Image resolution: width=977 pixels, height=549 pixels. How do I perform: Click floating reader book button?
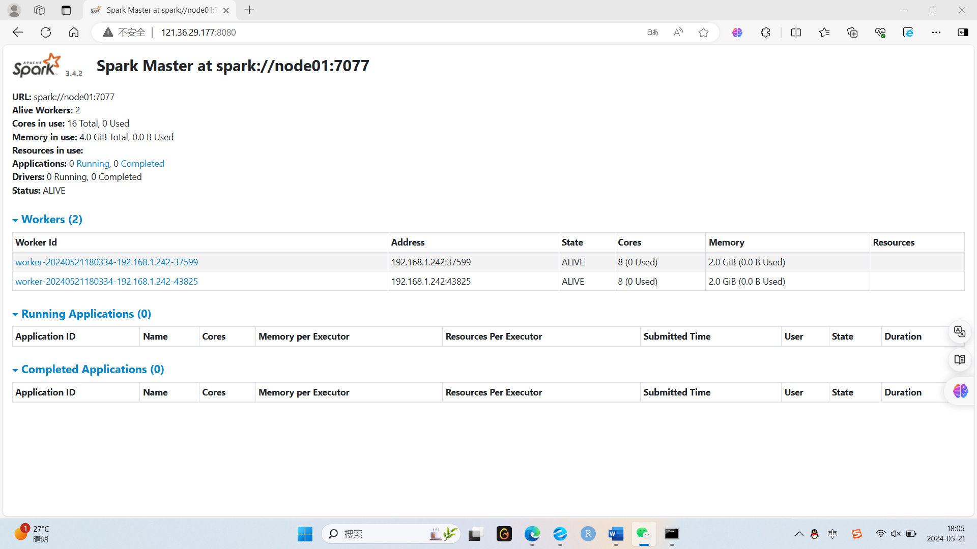(x=960, y=360)
